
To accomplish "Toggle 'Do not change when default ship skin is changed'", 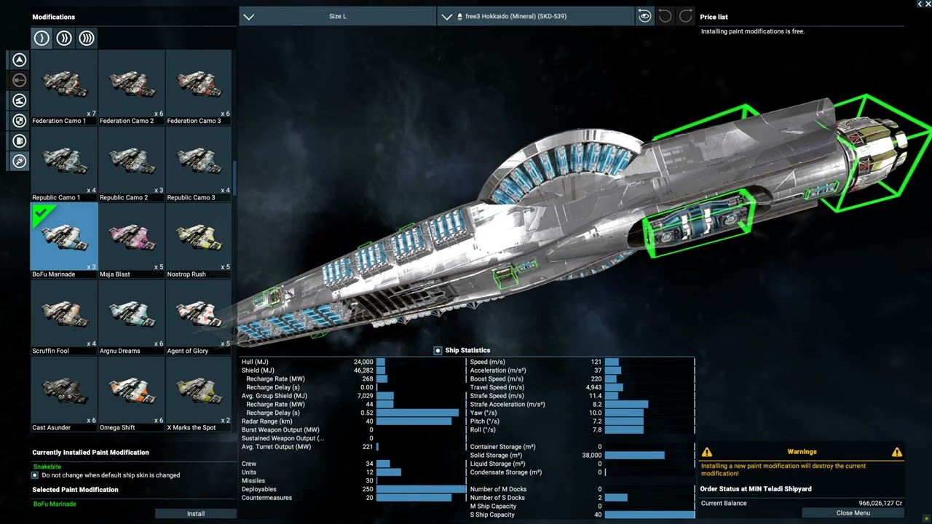I will [x=35, y=475].
